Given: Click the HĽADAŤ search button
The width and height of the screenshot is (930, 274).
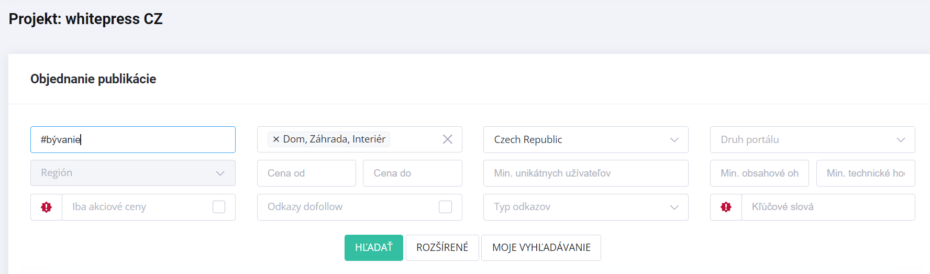Looking at the screenshot, I should point(374,248).
